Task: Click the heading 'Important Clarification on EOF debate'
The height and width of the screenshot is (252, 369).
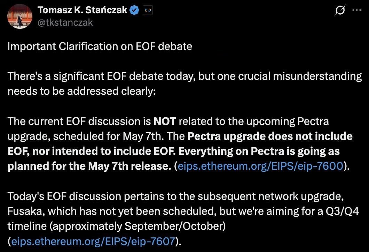Action: click(100, 46)
